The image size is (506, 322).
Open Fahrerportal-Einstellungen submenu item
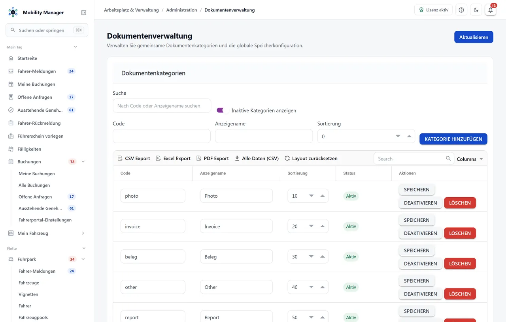45,220
